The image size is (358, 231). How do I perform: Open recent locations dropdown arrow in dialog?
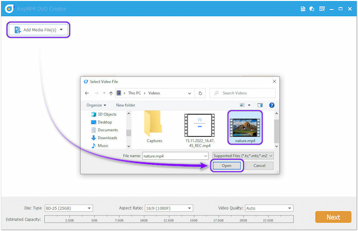point(104,93)
